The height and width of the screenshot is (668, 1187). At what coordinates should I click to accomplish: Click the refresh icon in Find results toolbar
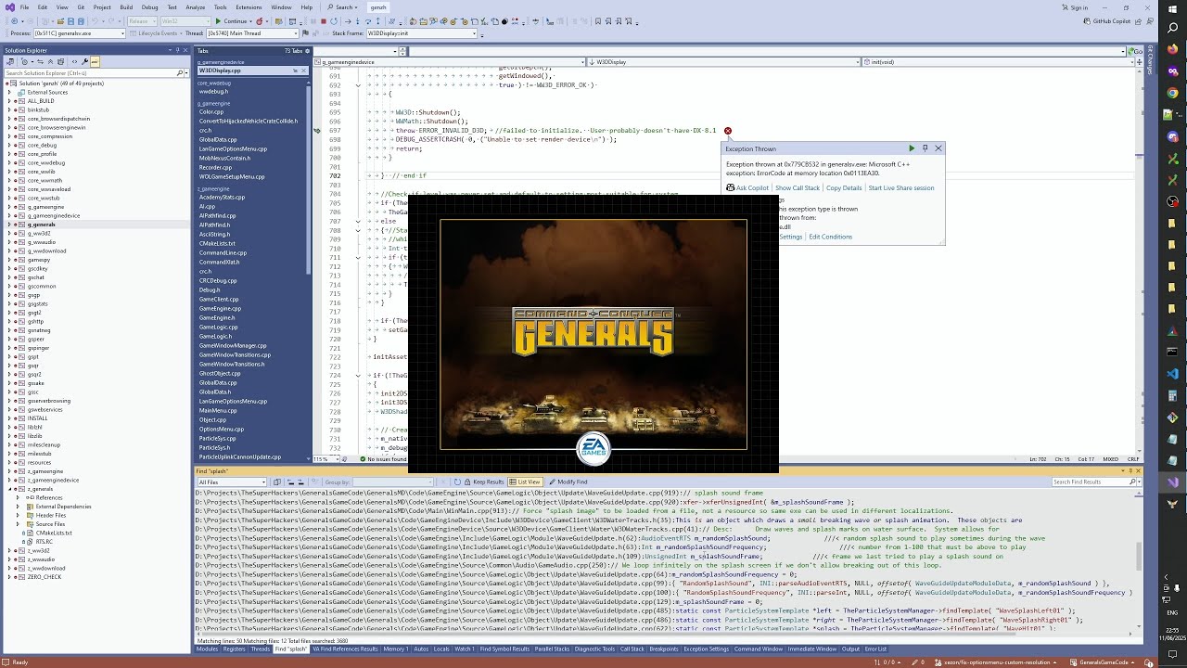click(x=457, y=482)
